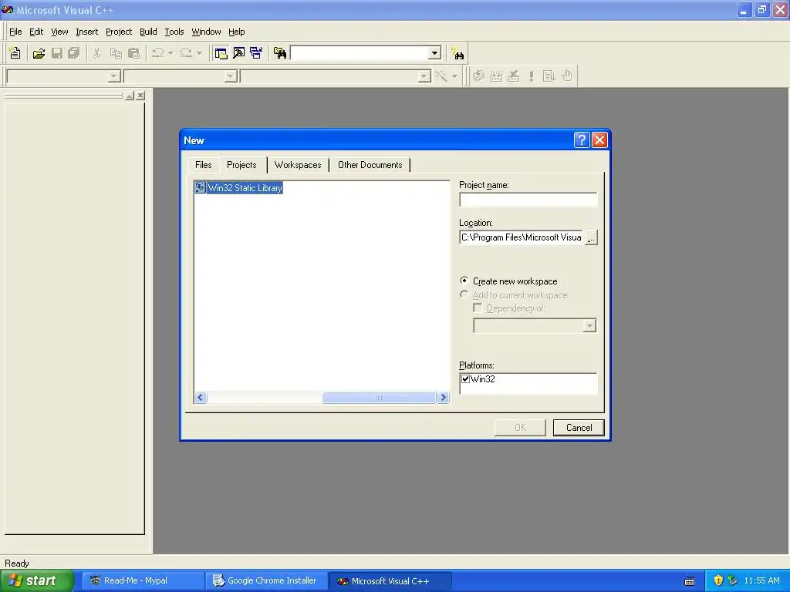Open the WizardBar filter combo dropdown

tap(231, 76)
